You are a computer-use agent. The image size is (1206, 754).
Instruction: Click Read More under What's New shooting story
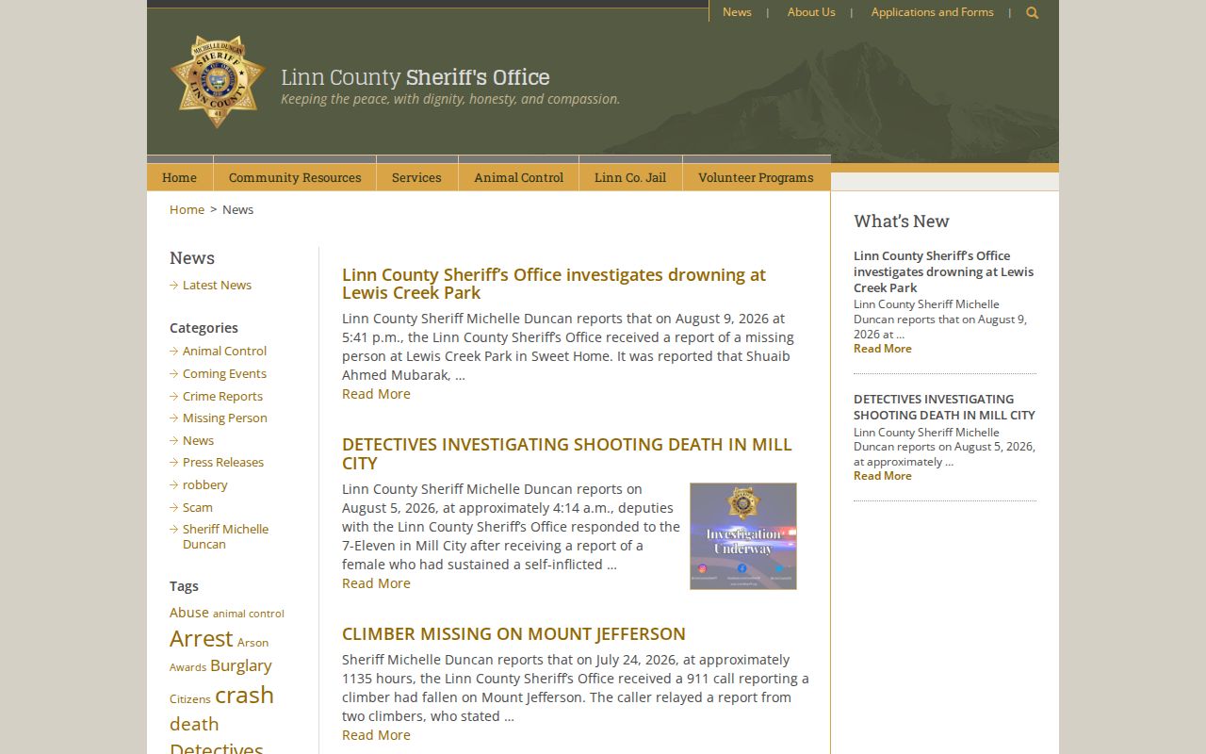[x=883, y=476]
